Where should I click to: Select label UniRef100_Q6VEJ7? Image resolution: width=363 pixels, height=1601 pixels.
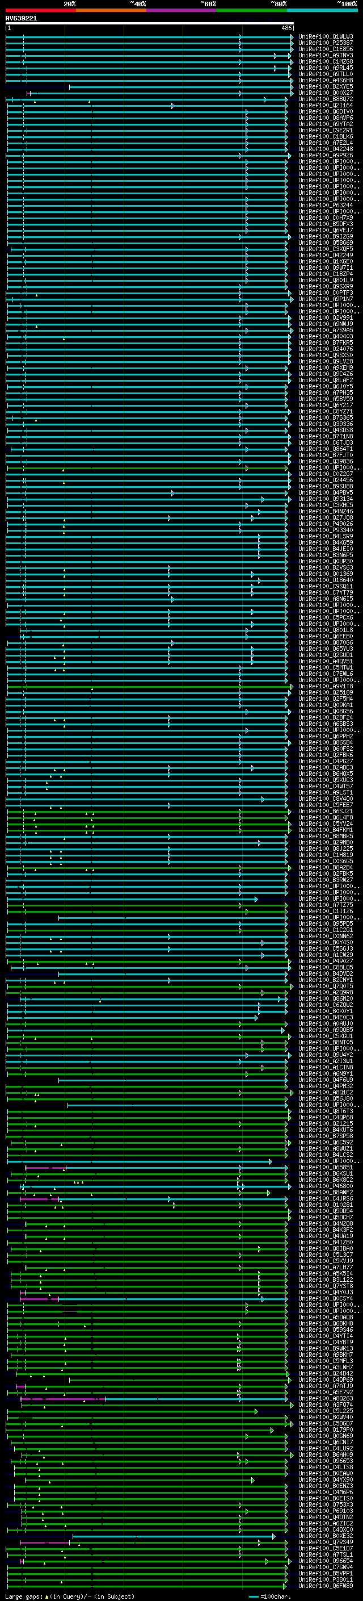click(x=326, y=231)
